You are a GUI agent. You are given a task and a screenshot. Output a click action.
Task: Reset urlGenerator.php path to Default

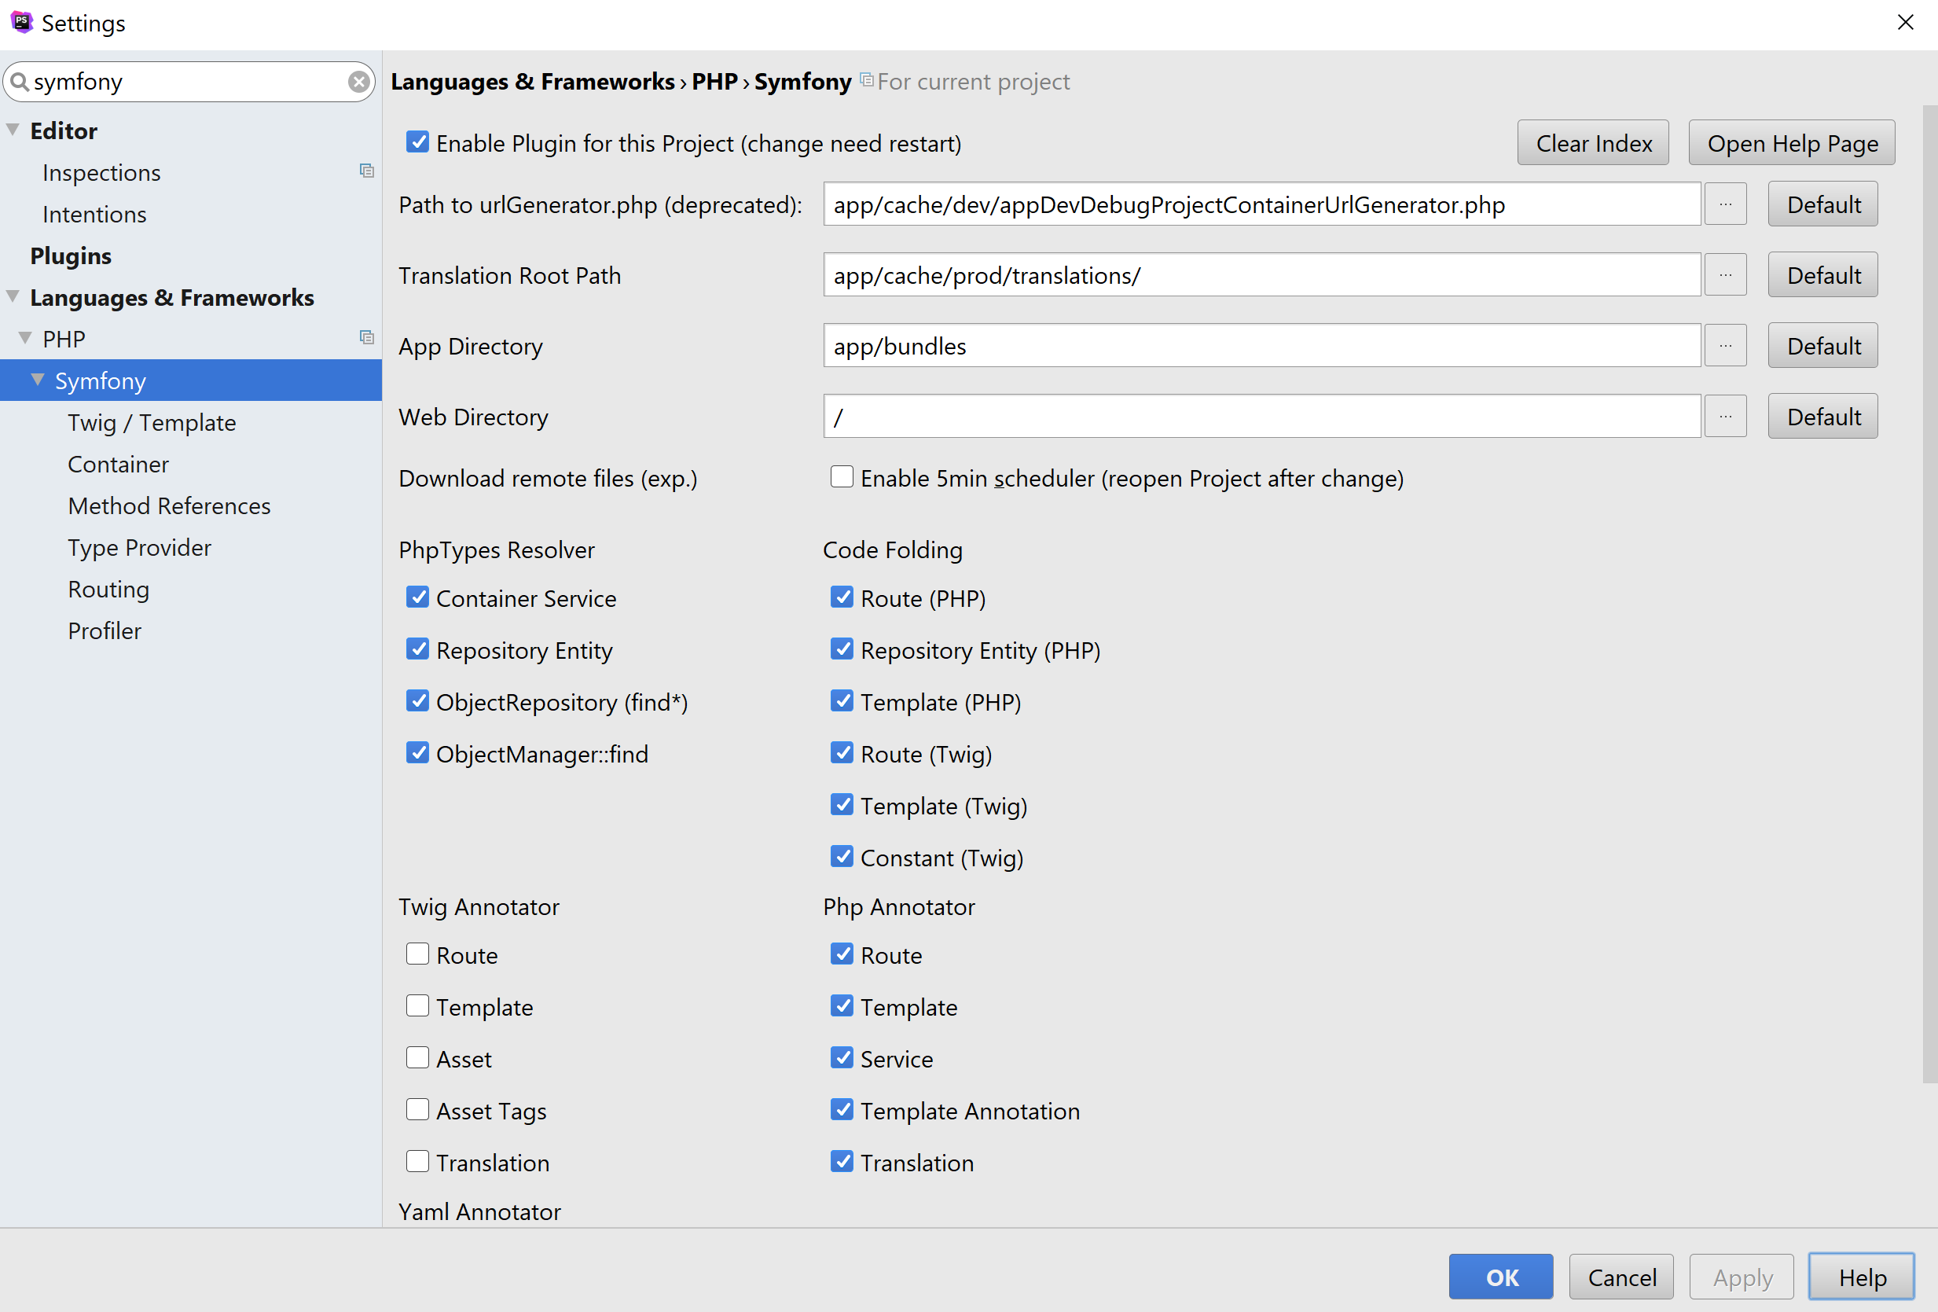click(x=1823, y=204)
